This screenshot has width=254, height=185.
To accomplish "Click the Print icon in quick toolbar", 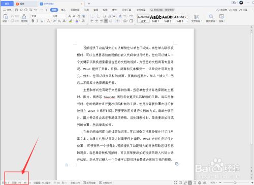I will tap(26, 10).
